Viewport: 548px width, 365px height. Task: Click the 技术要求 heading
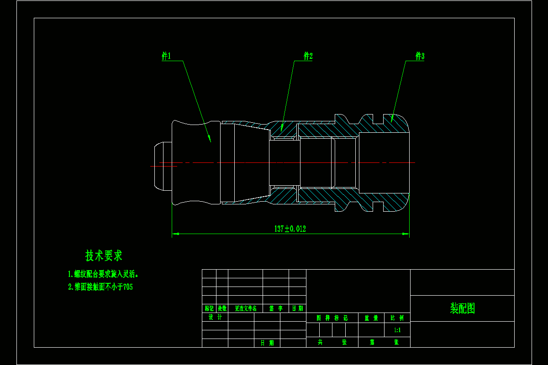(104, 255)
